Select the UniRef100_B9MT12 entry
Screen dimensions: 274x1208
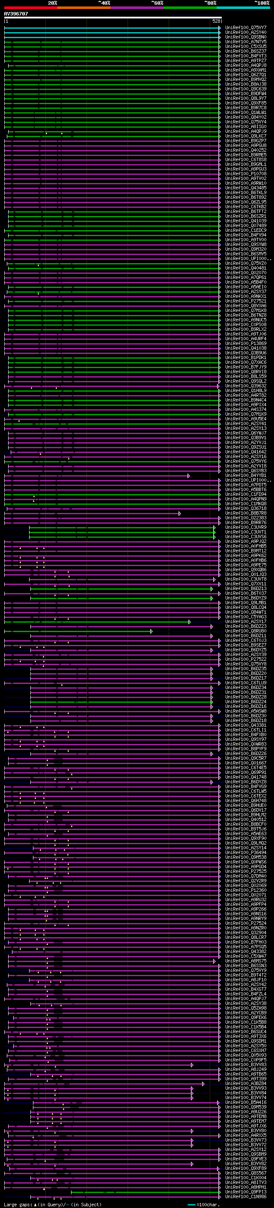coord(246,551)
